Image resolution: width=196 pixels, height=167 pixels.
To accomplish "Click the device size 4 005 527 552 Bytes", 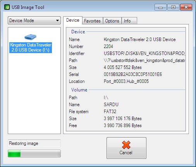I will pos(123,67).
